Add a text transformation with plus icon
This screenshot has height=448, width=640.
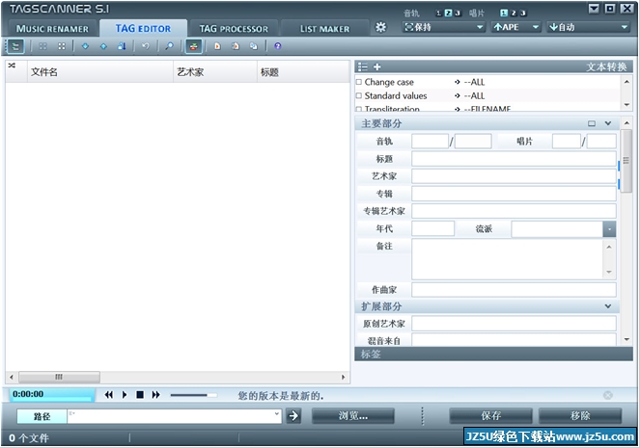[x=377, y=66]
